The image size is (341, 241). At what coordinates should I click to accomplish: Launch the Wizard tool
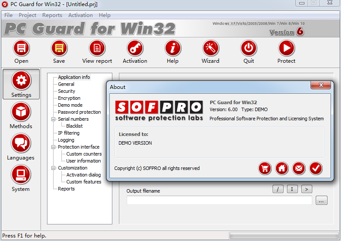210,48
